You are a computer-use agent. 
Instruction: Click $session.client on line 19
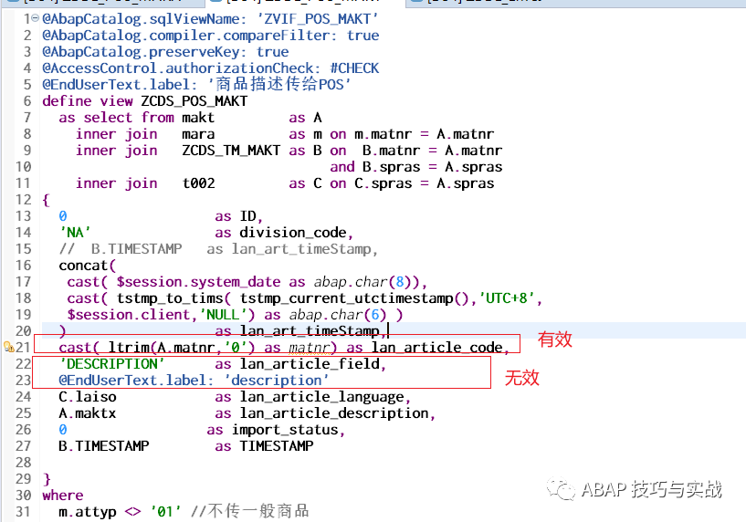[129, 315]
